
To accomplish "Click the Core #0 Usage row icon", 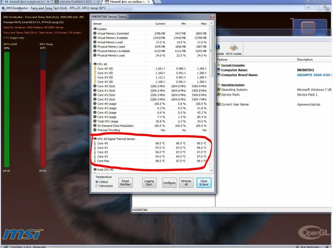I will pyautogui.click(x=95, y=104).
